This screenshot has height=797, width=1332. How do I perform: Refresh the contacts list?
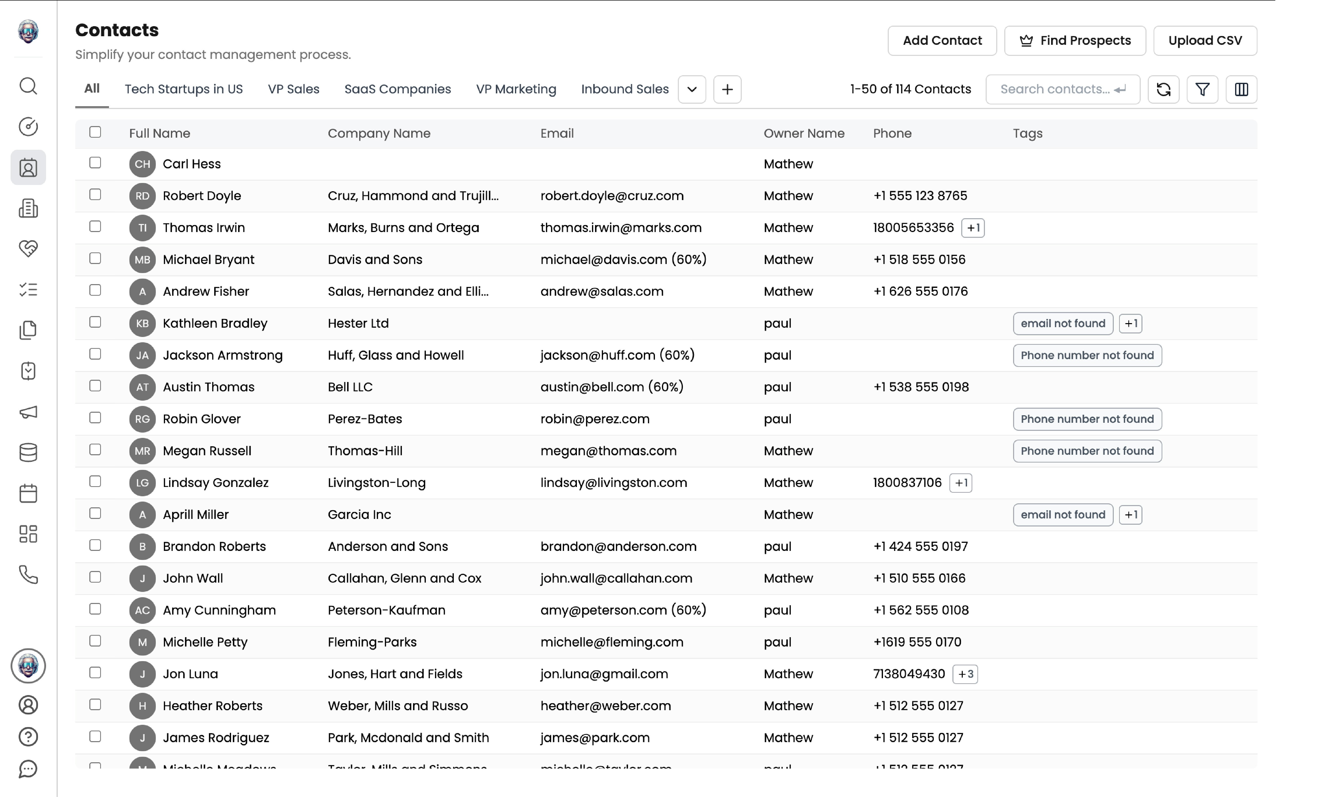[1163, 89]
